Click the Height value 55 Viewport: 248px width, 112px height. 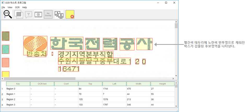(162, 94)
